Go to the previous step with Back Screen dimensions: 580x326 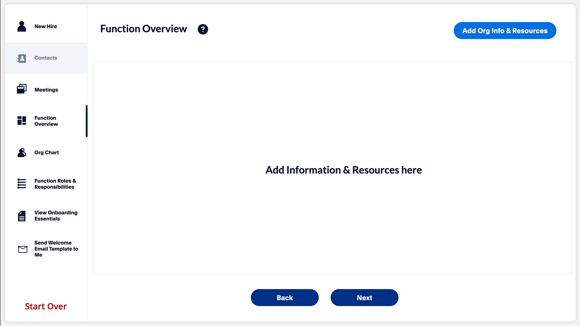(x=284, y=298)
